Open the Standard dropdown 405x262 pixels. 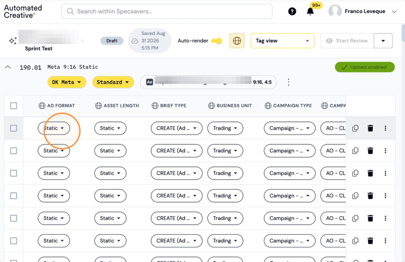click(x=113, y=82)
